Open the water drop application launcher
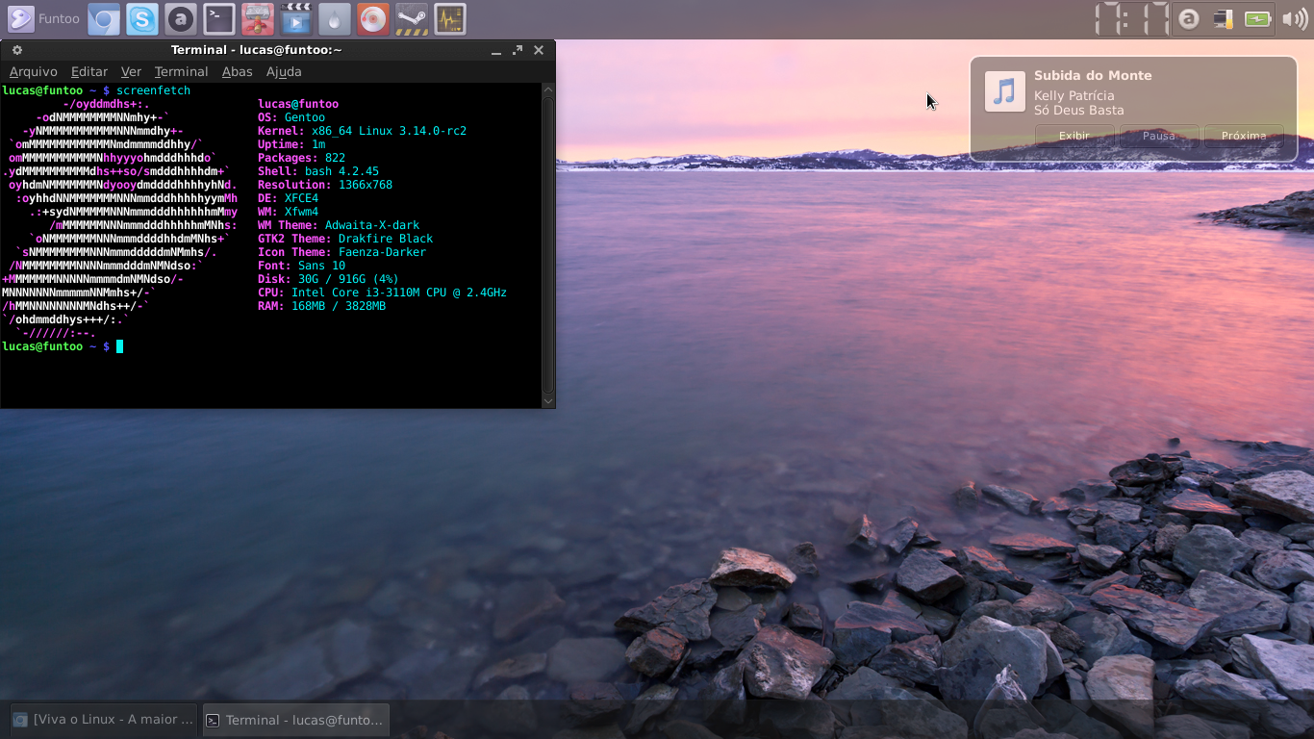The width and height of the screenshot is (1314, 739). (335, 18)
